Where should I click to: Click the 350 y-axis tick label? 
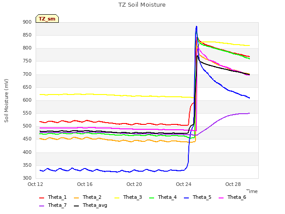point(27,165)
